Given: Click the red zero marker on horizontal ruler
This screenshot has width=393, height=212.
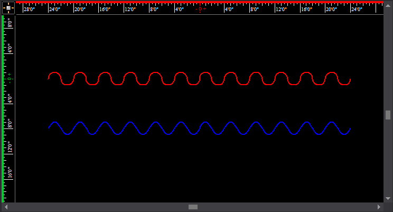Looking at the screenshot, I should (x=201, y=9).
